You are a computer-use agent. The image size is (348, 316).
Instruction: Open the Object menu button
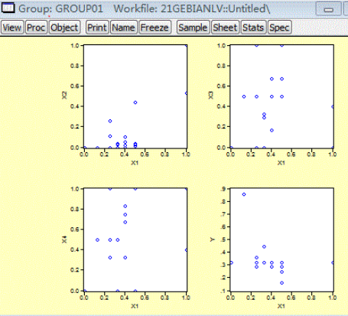pyautogui.click(x=64, y=28)
